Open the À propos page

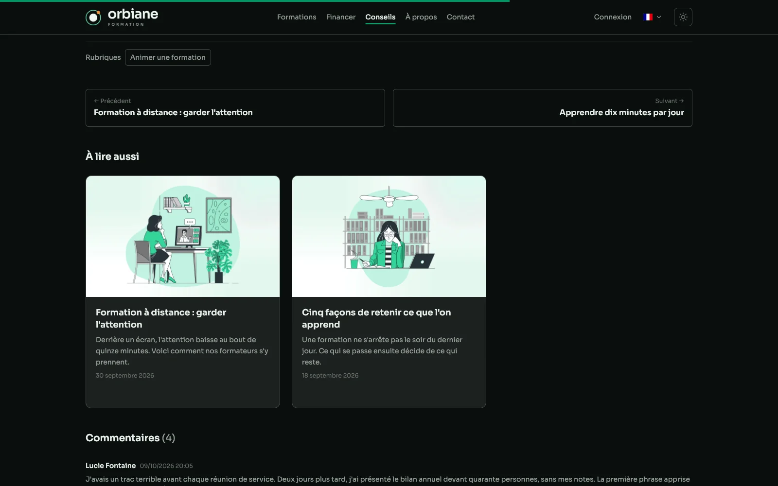421,17
